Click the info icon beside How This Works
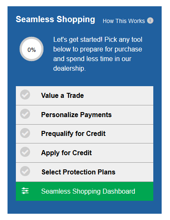This screenshot has height=220, width=170. [150, 20]
